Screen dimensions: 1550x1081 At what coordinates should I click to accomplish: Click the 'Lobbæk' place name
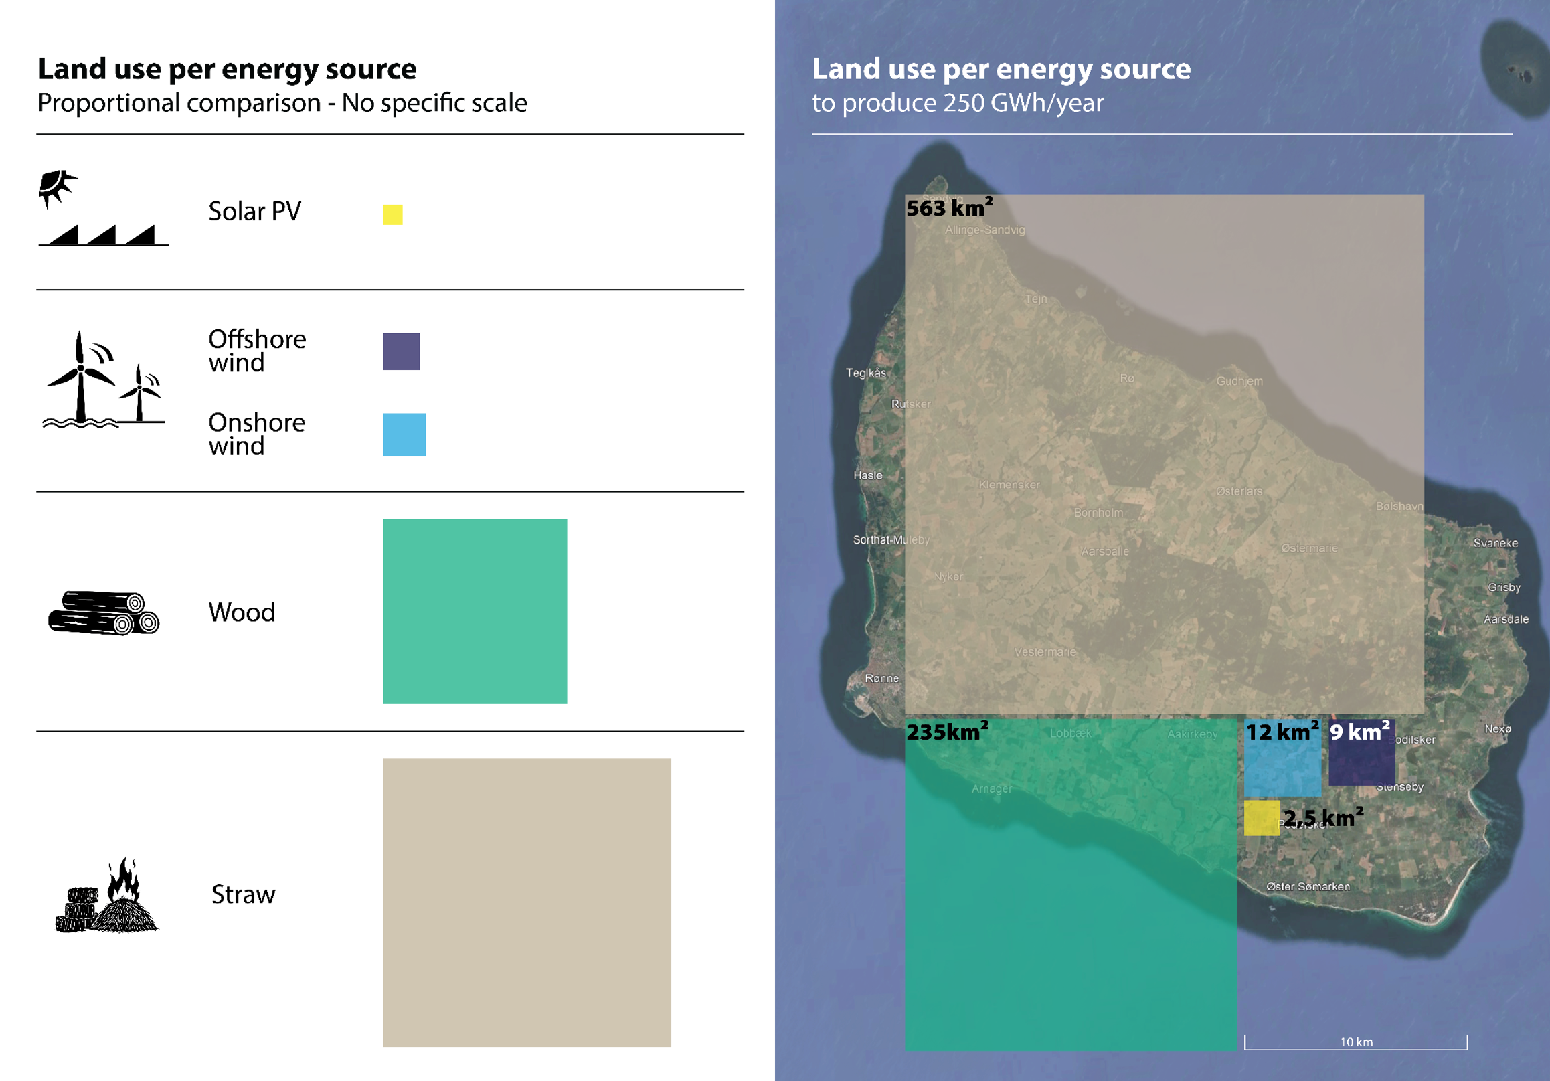coord(1071,733)
